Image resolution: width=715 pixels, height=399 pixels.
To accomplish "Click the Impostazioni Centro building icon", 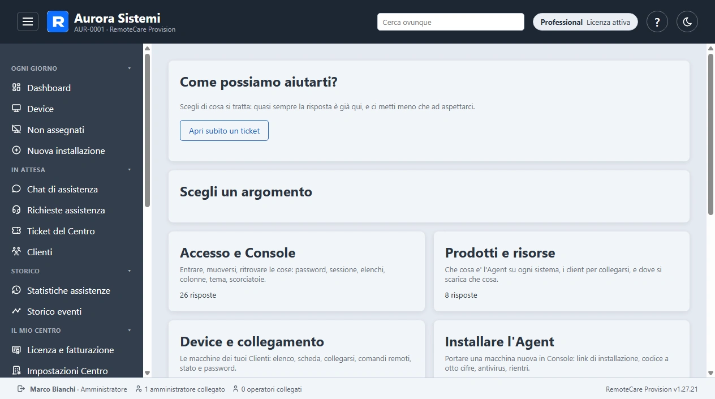I will coord(16,371).
